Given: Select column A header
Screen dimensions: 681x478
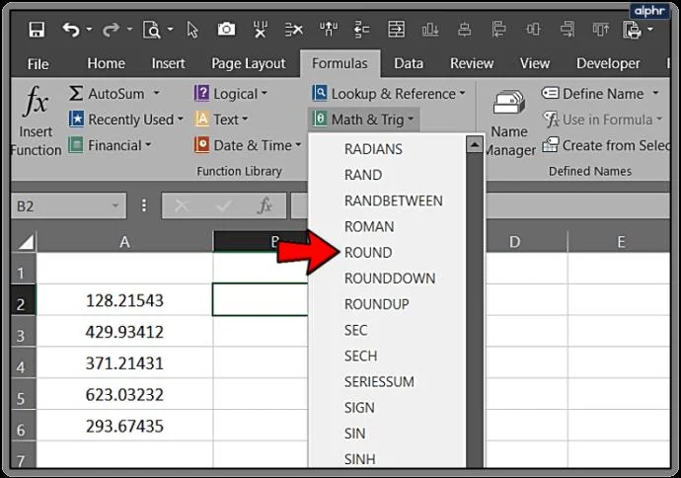Looking at the screenshot, I should pyautogui.click(x=125, y=242).
